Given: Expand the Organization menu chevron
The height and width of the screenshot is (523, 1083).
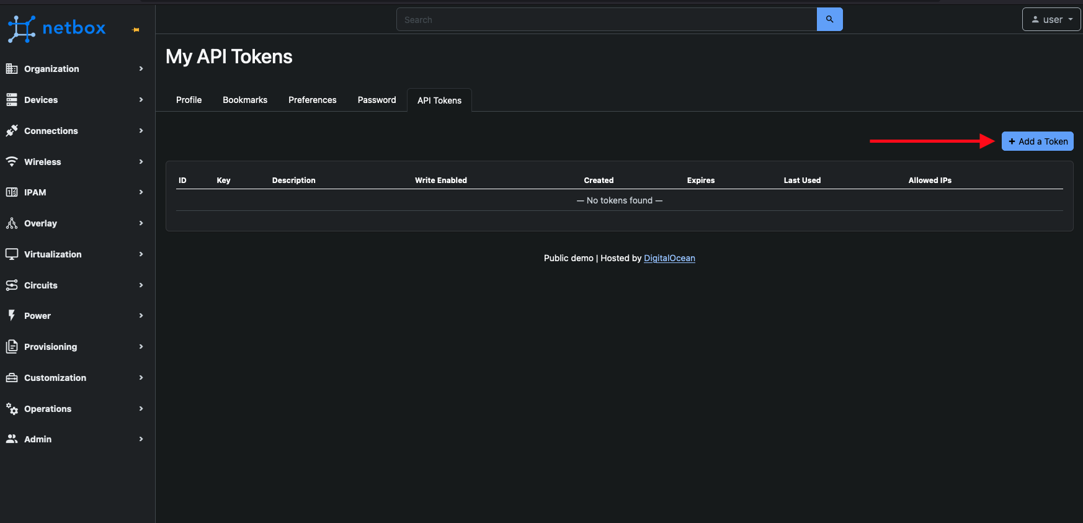Looking at the screenshot, I should (x=141, y=69).
